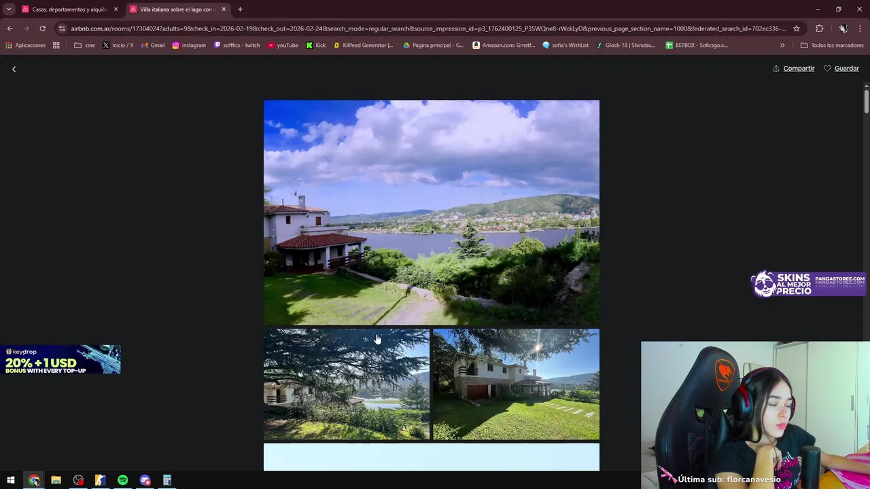Open Spotify from the taskbar
Screen dimensions: 870x489
(122, 480)
